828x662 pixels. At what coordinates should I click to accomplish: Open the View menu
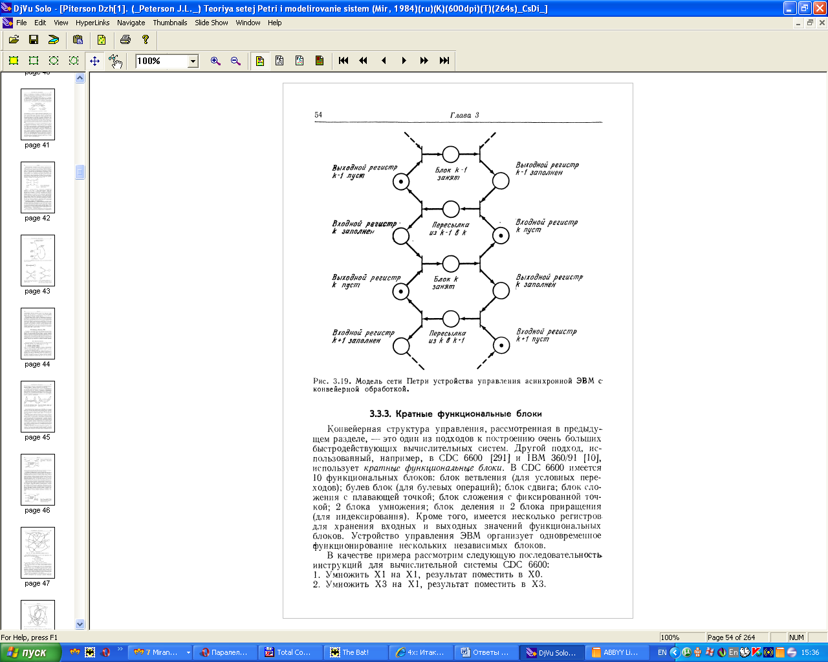point(61,23)
